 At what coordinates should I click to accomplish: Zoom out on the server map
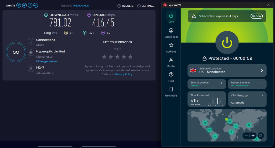(246, 136)
